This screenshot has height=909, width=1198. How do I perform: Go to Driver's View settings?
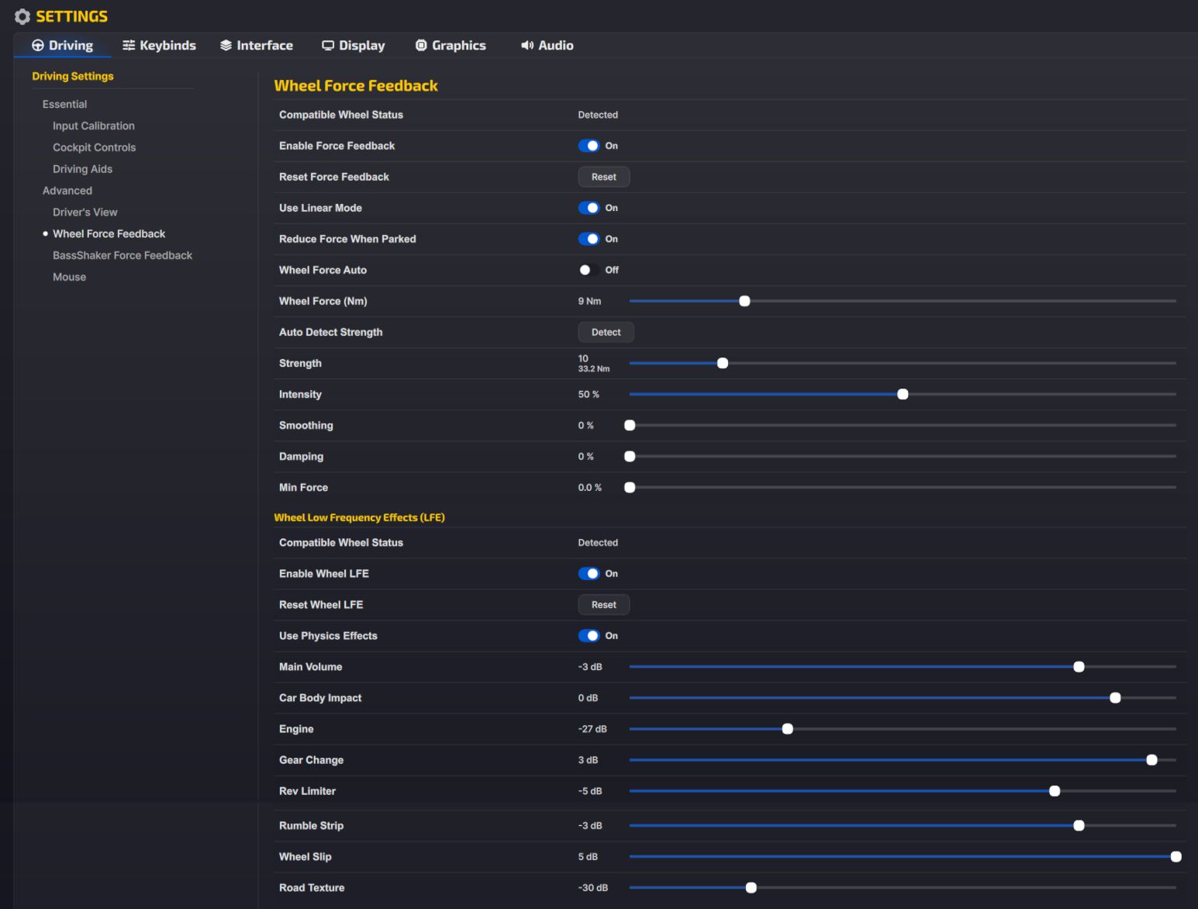85,212
